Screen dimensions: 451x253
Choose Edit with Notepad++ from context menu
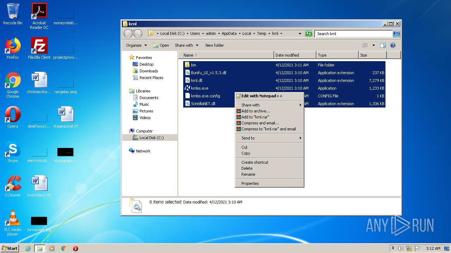(x=262, y=96)
